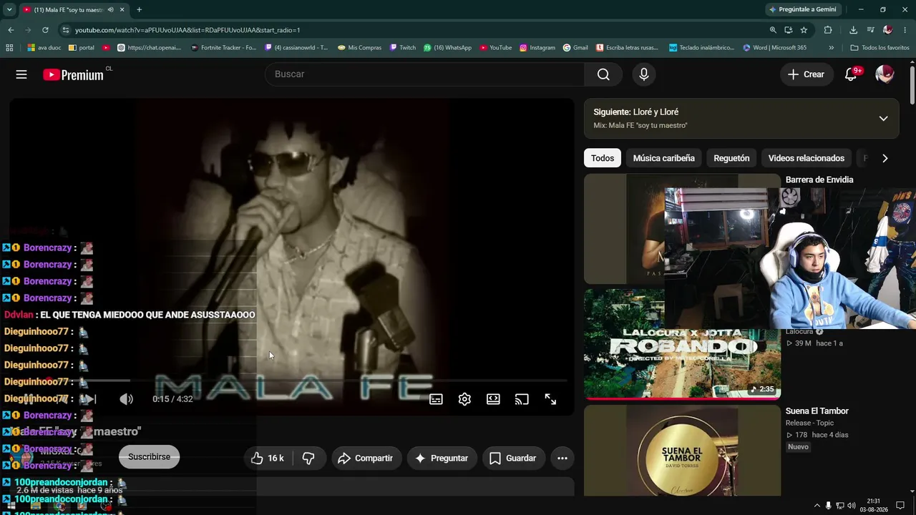Open Word | Microsoft 365 bookmark
The height and width of the screenshot is (515, 916).
(774, 48)
